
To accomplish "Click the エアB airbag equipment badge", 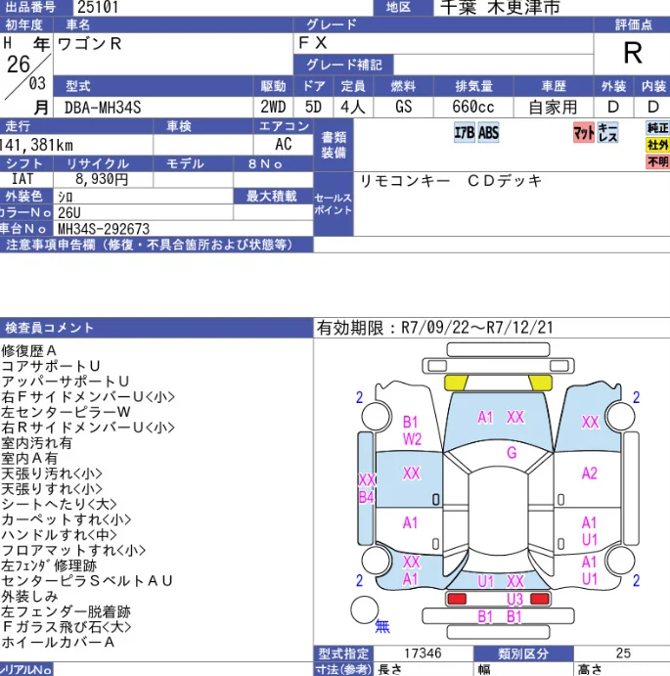I will coord(465,134).
